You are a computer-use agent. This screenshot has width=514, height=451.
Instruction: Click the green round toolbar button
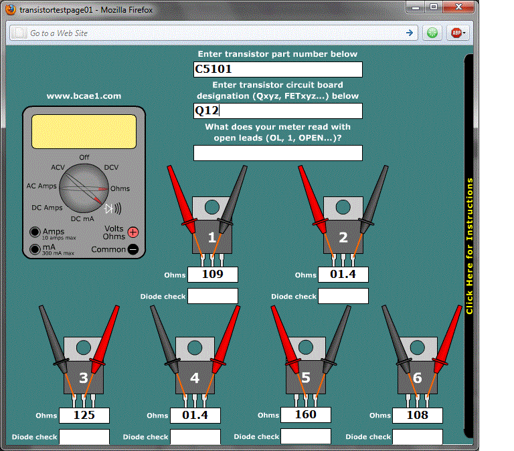pos(432,33)
